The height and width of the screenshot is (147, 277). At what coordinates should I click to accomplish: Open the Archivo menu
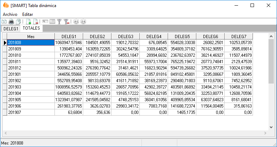point(10,14)
